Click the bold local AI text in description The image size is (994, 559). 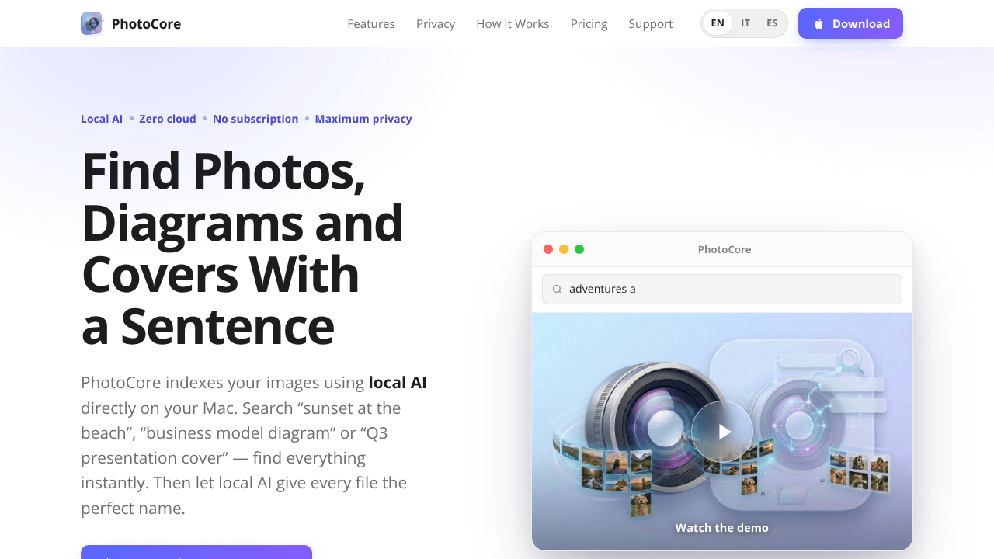click(398, 383)
